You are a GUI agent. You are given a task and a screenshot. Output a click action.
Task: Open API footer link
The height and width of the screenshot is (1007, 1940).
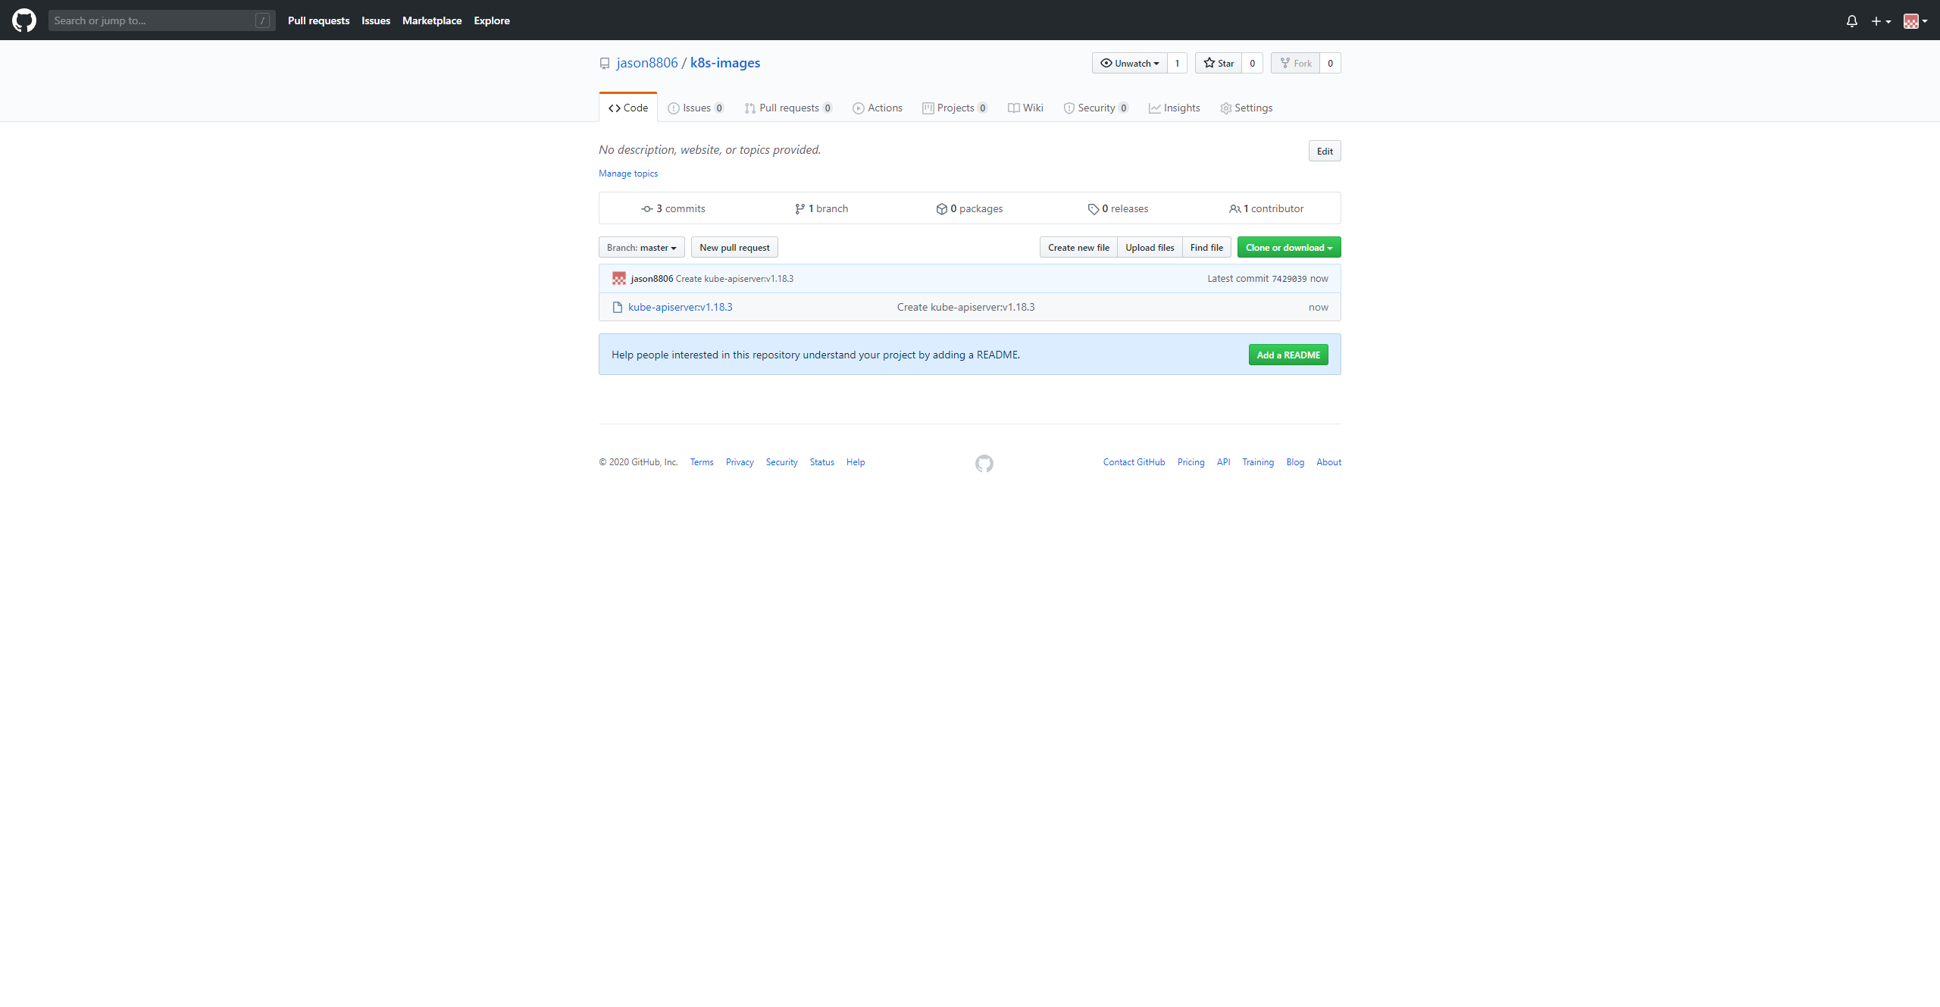[1223, 462]
